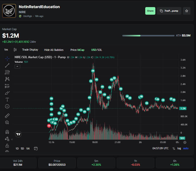
Task: Open the horizontal lines (Fib) tool
Action: pos(7,72)
